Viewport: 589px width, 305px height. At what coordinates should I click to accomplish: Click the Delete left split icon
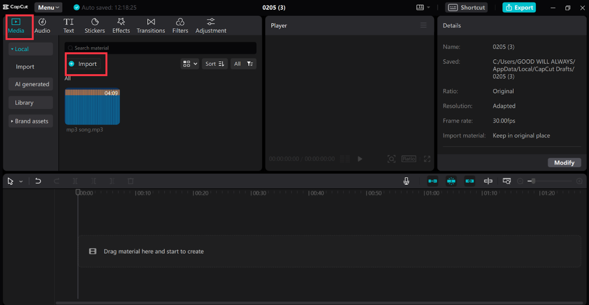click(x=93, y=181)
